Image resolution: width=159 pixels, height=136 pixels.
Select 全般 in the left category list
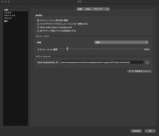16,10
